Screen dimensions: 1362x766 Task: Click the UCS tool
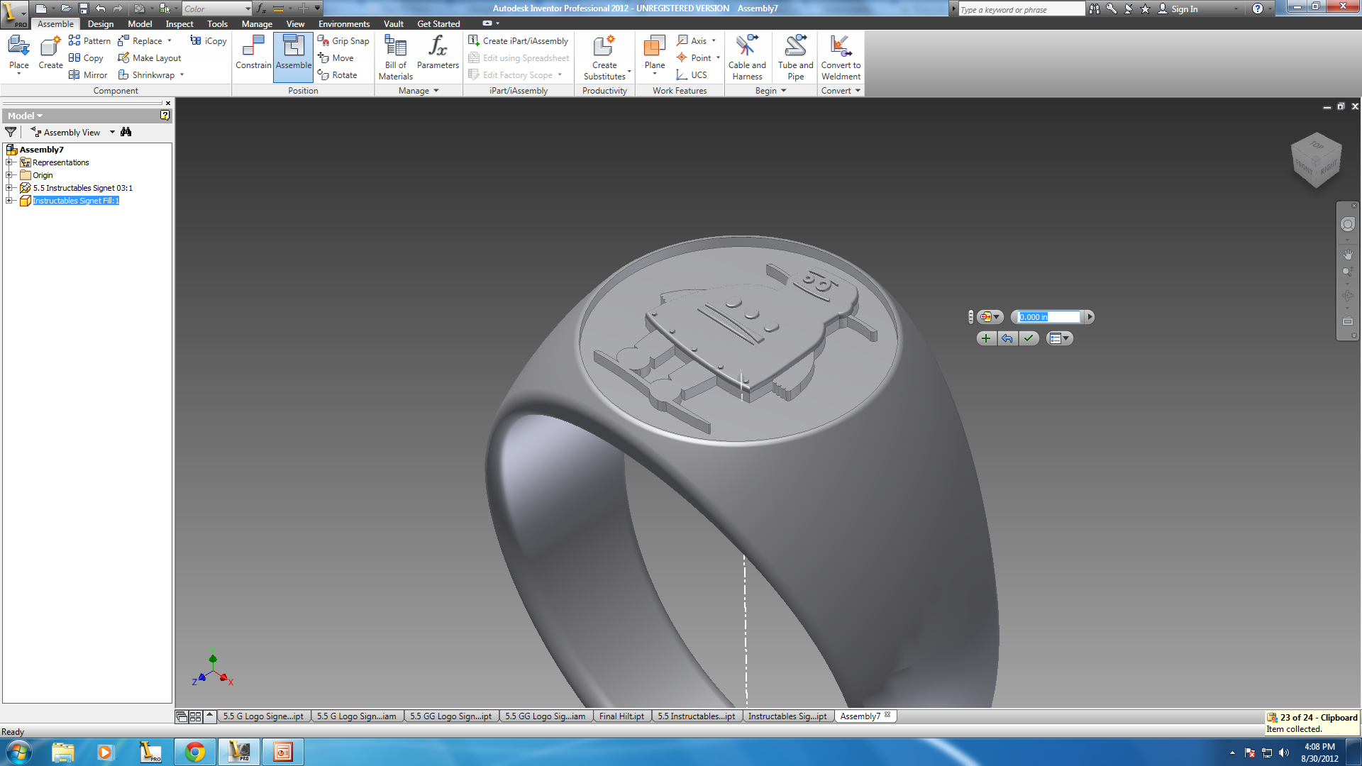692,74
